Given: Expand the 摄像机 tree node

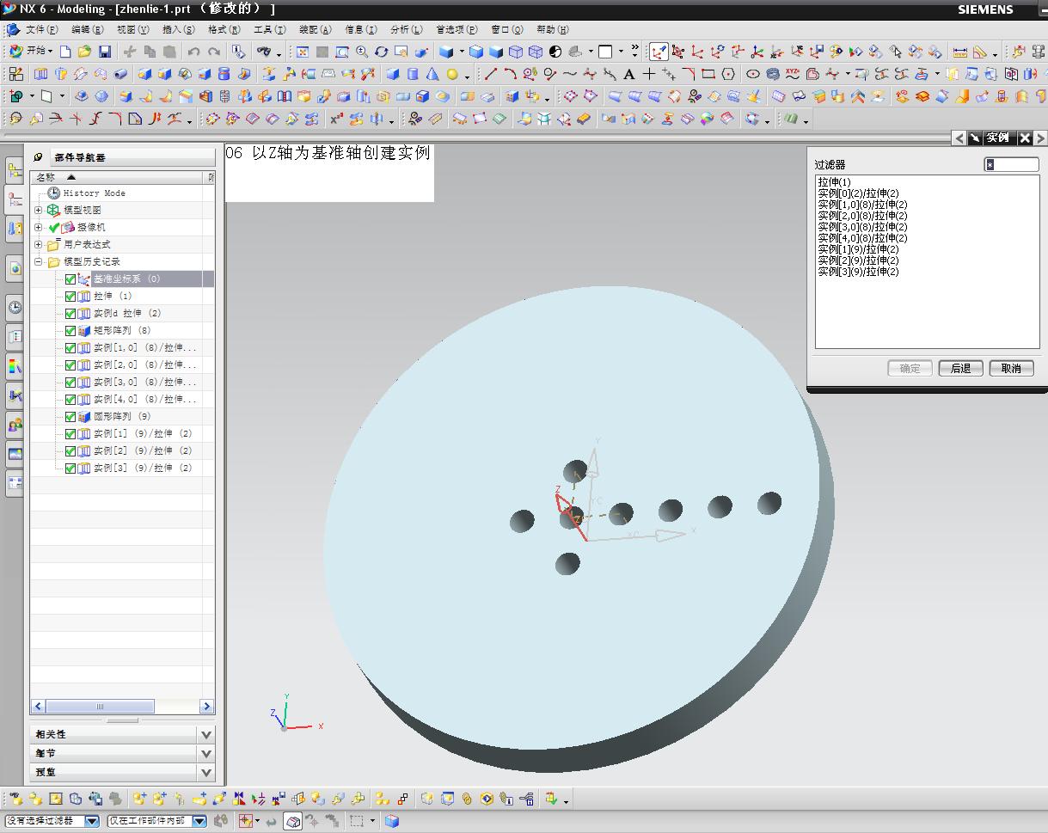Looking at the screenshot, I should pos(38,227).
